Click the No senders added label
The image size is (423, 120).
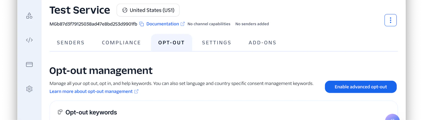(x=252, y=24)
